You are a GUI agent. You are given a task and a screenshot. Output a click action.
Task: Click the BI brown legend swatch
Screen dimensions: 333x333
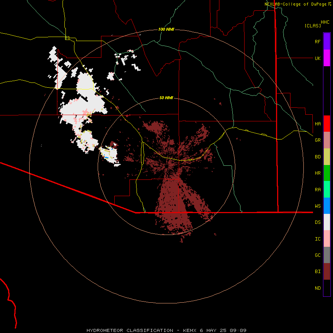coord(327,272)
